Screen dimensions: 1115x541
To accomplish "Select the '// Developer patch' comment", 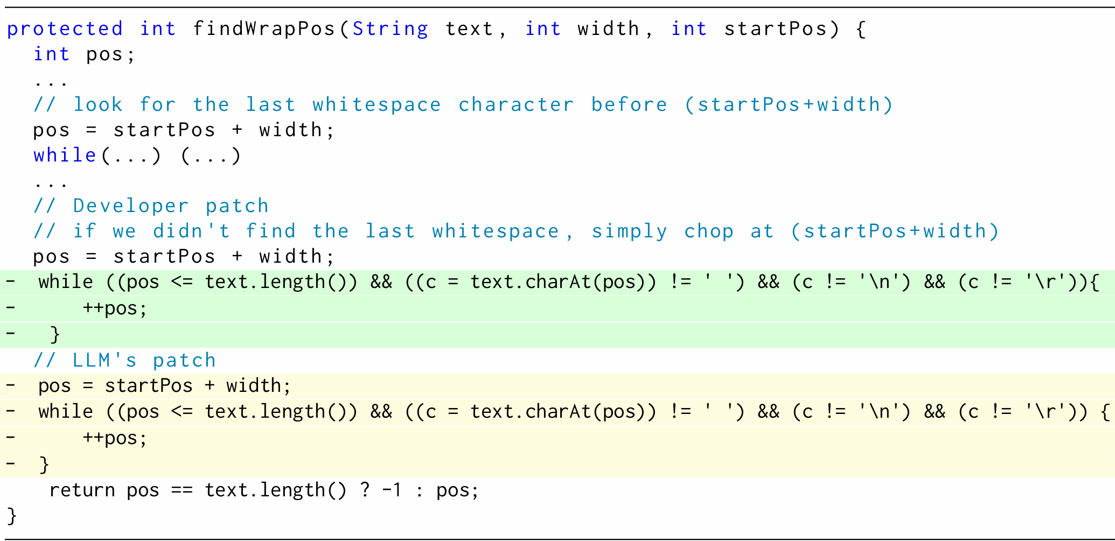I will (x=151, y=206).
